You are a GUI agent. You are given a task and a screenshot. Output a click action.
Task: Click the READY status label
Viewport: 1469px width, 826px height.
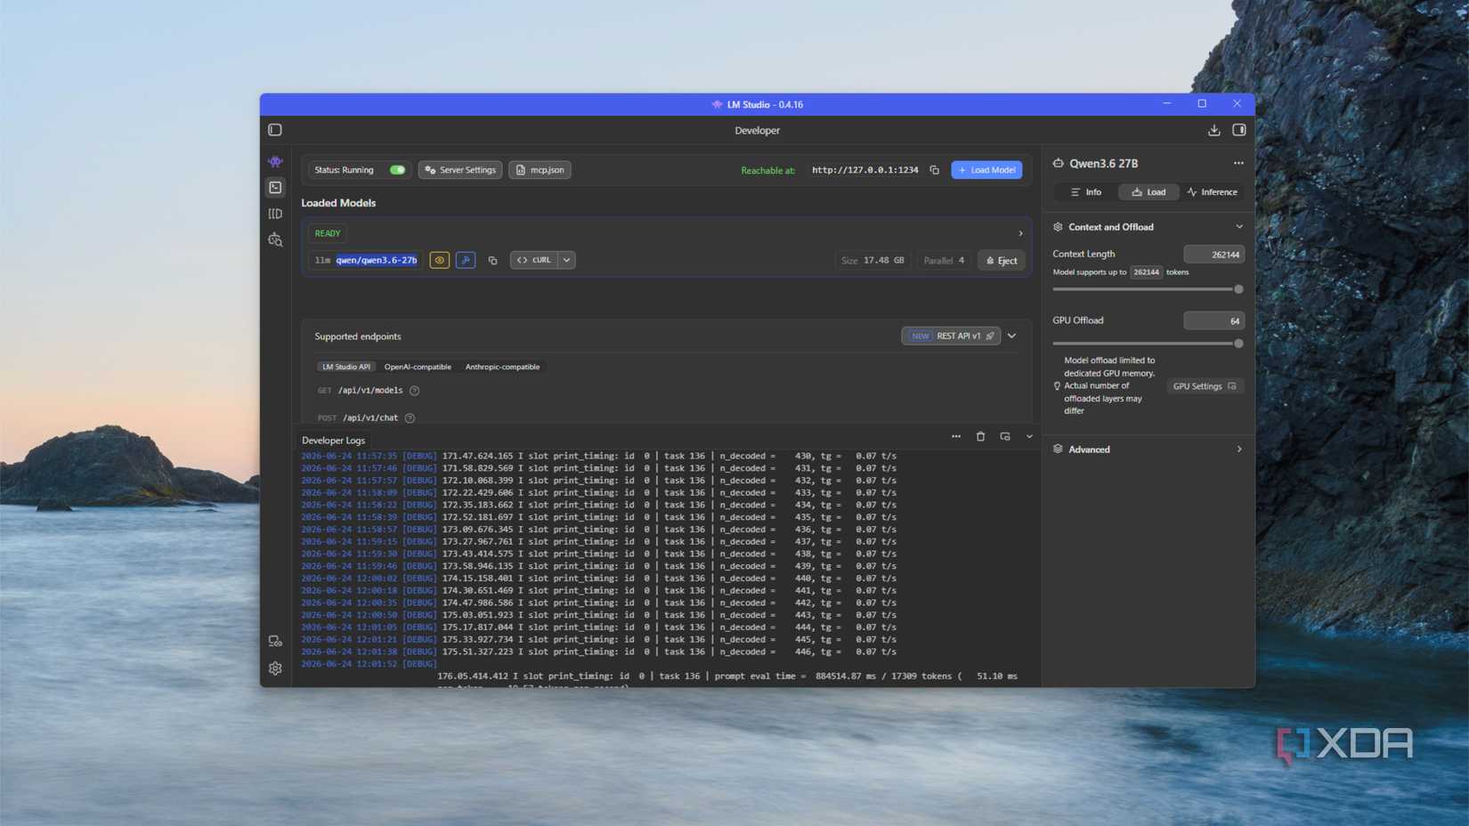[x=328, y=233]
